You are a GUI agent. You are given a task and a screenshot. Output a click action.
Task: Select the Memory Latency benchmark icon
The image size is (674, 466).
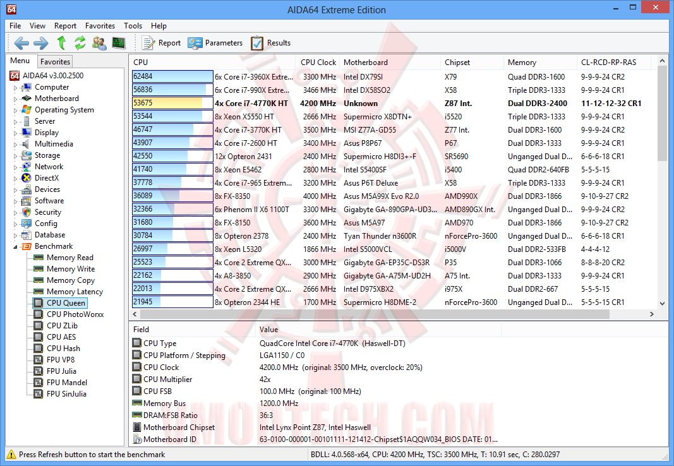pyautogui.click(x=39, y=292)
